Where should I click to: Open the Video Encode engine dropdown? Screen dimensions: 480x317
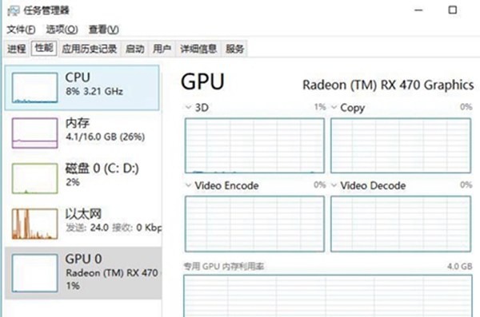188,185
